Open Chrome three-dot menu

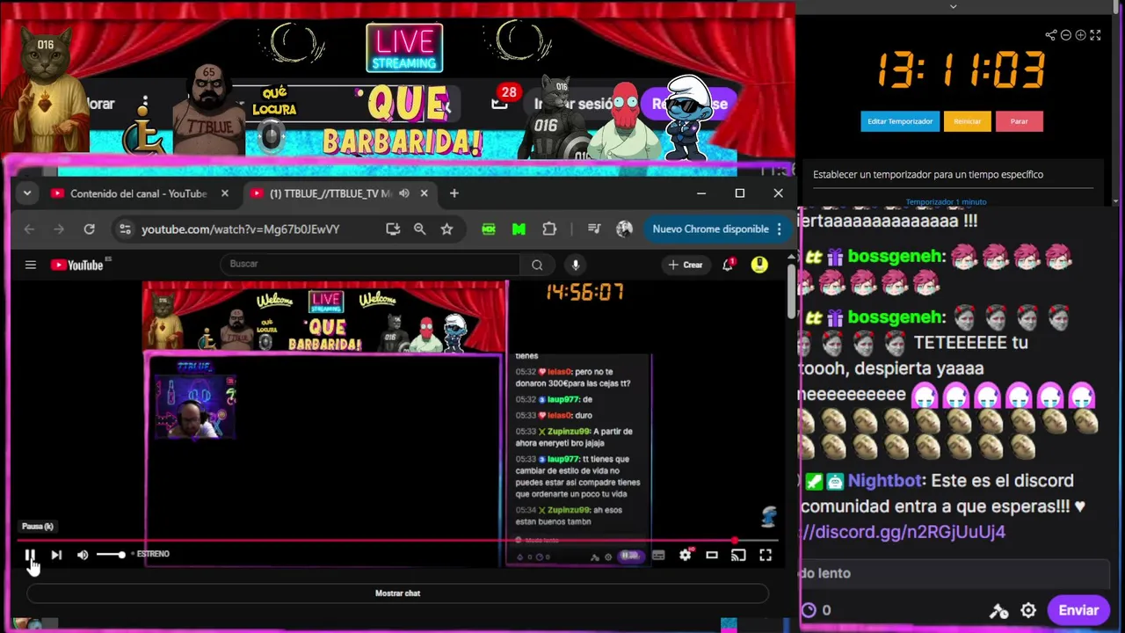[779, 229]
